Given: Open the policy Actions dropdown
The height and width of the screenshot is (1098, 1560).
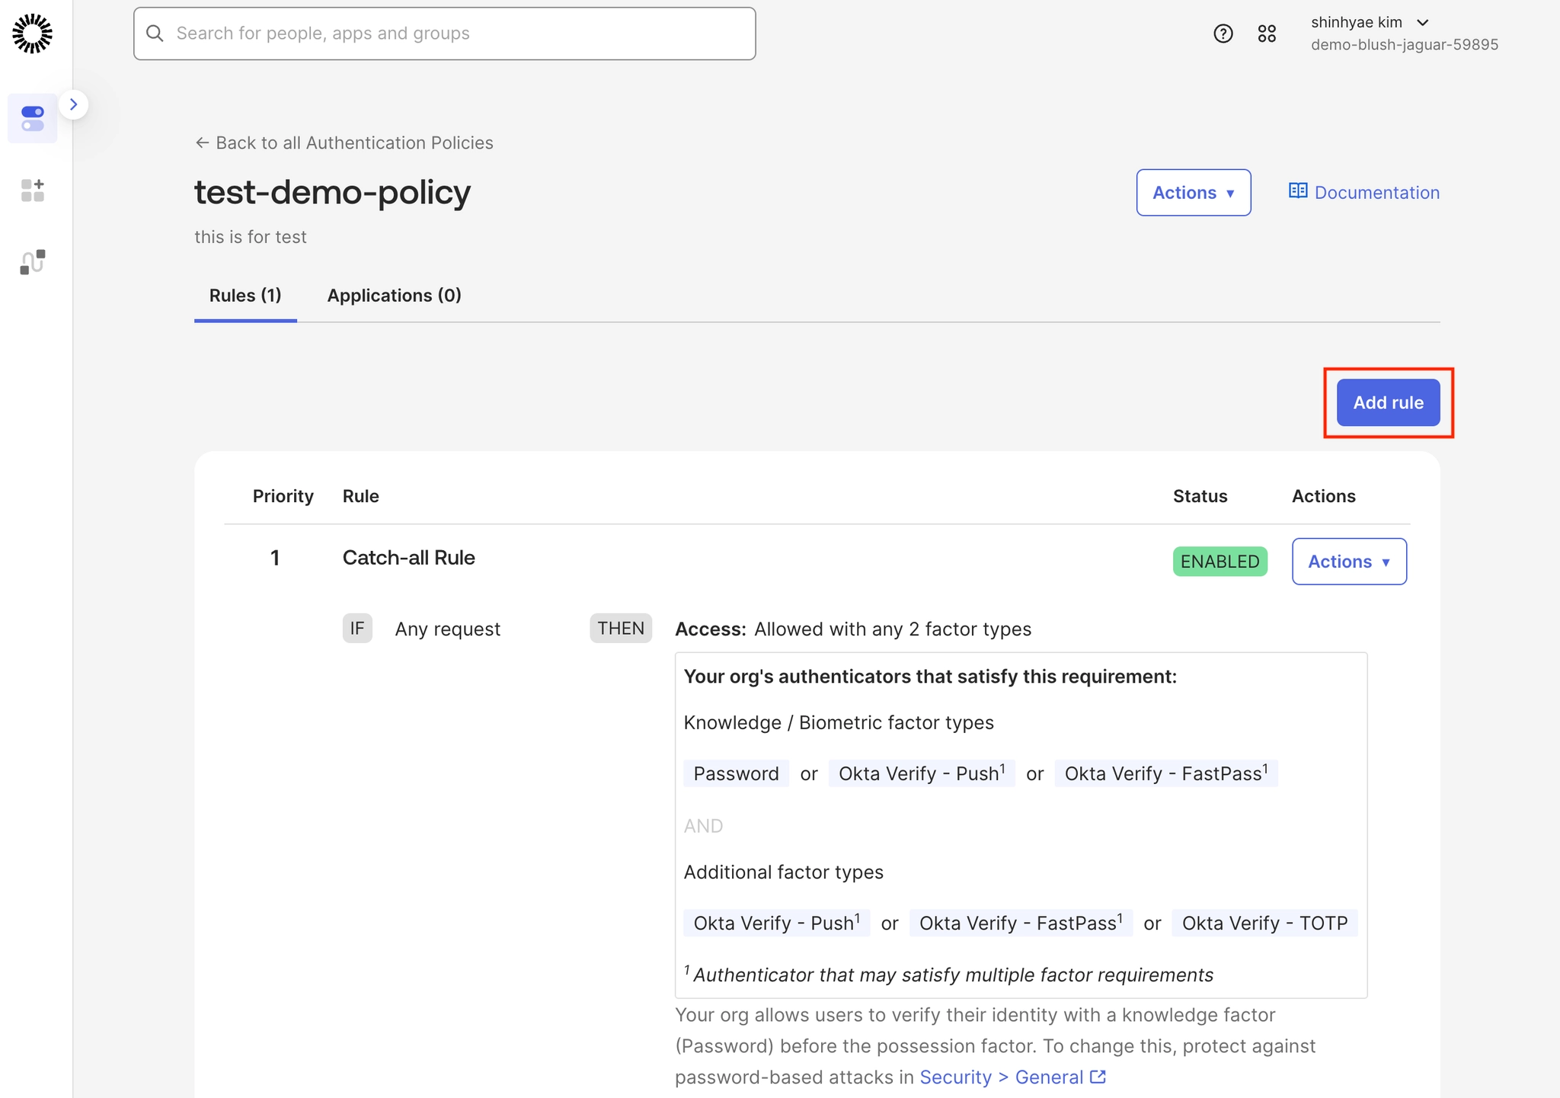Looking at the screenshot, I should pos(1193,193).
